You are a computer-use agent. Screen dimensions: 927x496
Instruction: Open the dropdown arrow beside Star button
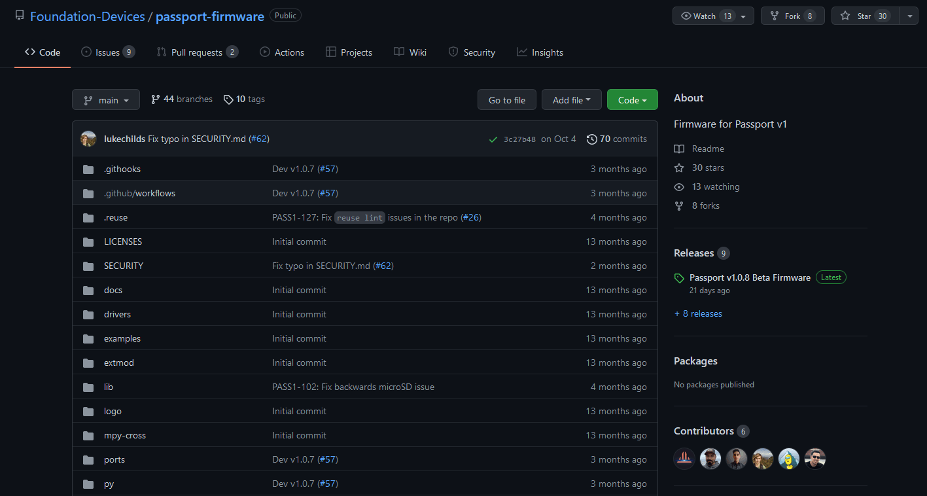[x=909, y=16]
